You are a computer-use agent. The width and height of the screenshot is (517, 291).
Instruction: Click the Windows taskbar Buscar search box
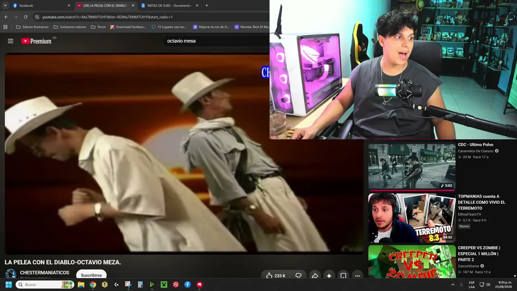tap(45, 285)
